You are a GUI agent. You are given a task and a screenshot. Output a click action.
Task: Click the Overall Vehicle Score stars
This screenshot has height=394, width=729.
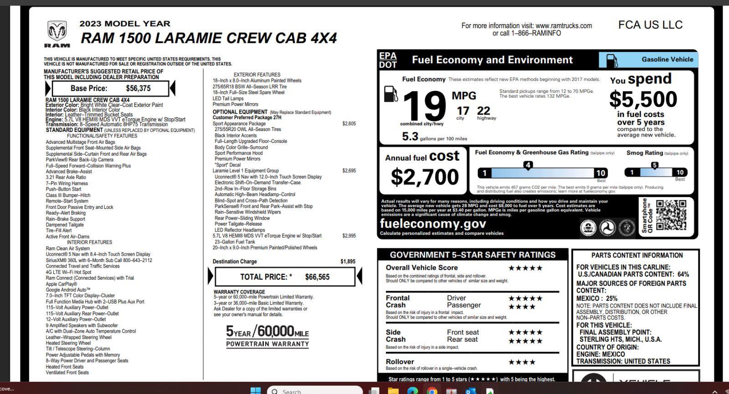525,268
